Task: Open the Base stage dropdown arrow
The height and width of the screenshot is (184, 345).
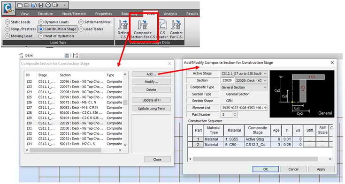Action: pyautogui.click(x=67, y=56)
